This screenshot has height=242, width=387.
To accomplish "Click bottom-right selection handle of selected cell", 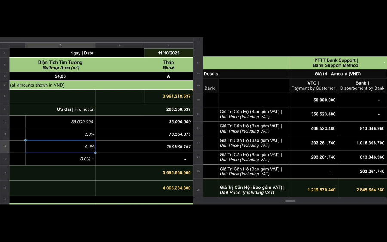I will pos(95,153).
